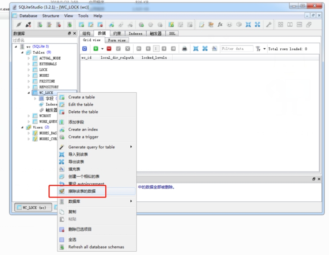Image resolution: width=329 pixels, height=255 pixels.
Task: Expand the EXTERNALS table node
Action: tap(29, 64)
